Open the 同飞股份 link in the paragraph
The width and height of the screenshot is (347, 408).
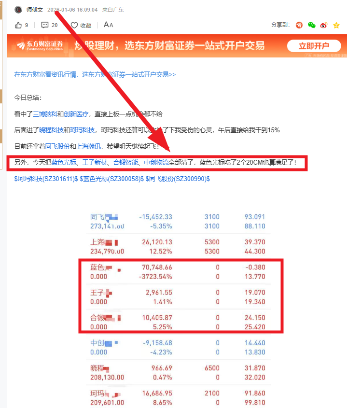57,146
